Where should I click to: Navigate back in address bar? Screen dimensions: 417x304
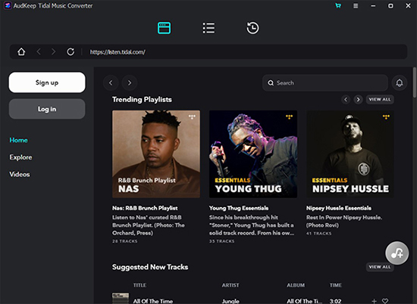click(39, 51)
